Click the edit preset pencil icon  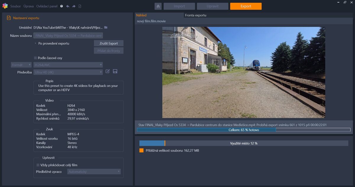(108, 71)
